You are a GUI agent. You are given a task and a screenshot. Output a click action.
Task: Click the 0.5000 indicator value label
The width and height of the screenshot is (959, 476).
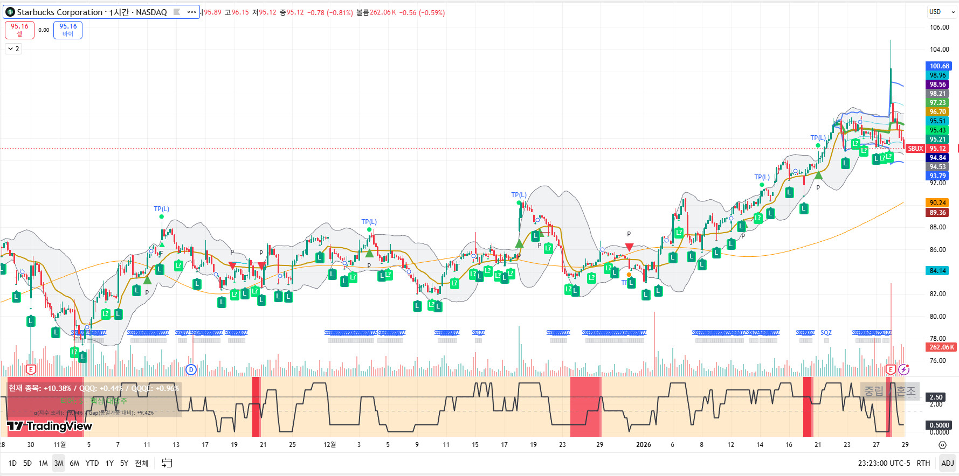pyautogui.click(x=939, y=425)
